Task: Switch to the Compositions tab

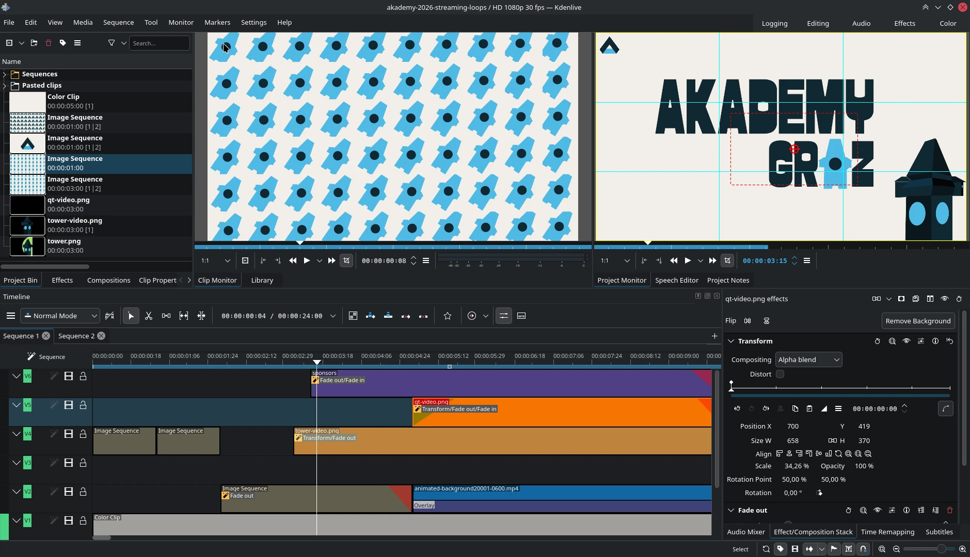Action: [108, 280]
